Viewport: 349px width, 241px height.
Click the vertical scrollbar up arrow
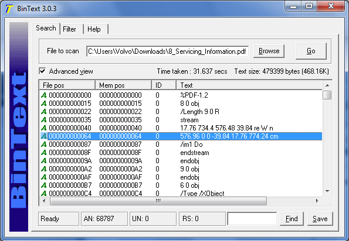tap(327, 85)
